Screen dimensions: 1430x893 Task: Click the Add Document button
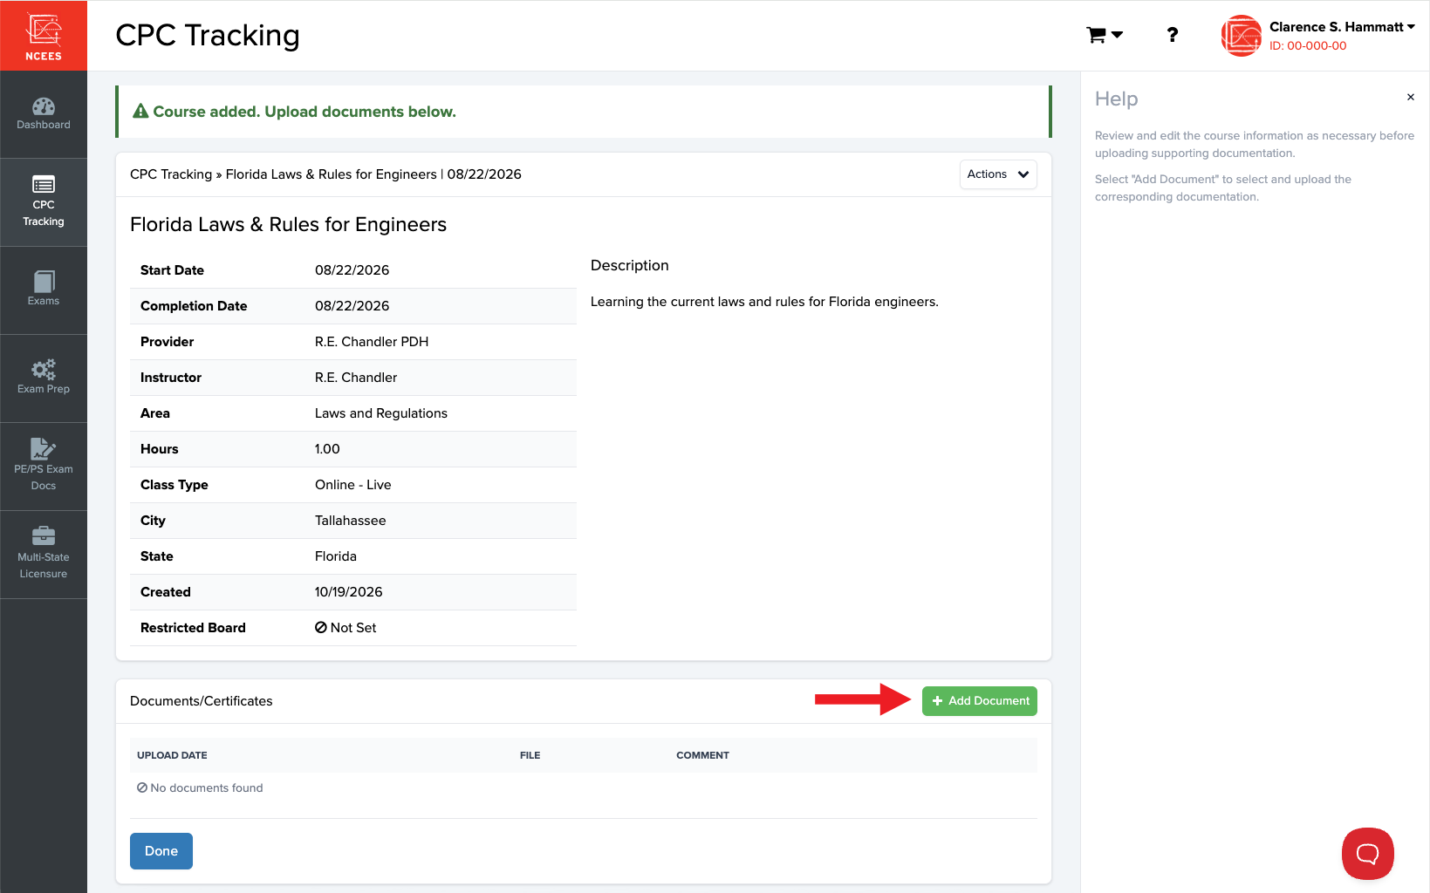coord(980,701)
